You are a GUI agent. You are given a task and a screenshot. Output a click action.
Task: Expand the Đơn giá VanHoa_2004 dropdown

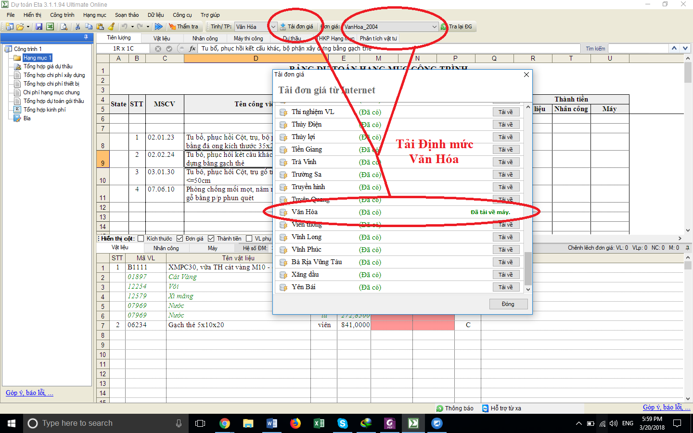tap(434, 27)
